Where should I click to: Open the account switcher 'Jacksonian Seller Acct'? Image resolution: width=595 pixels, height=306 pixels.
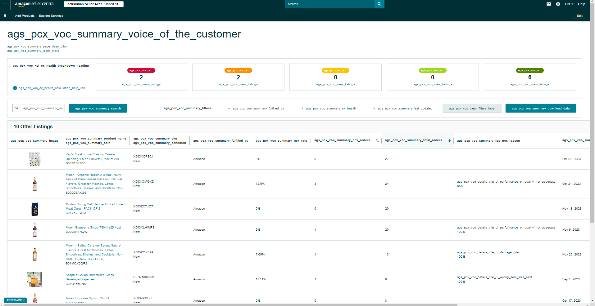tap(94, 4)
